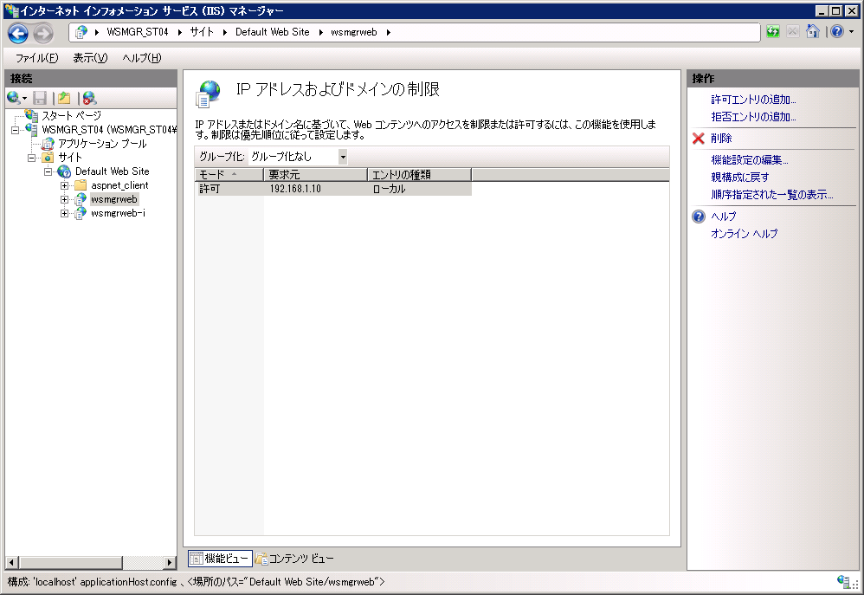Click 許可エントリの追加 link
Viewport: 864px width, 595px height.
(753, 100)
